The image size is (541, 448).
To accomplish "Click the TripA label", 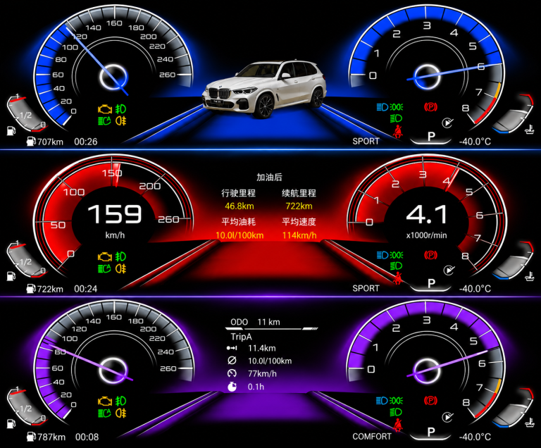I will pos(241,337).
